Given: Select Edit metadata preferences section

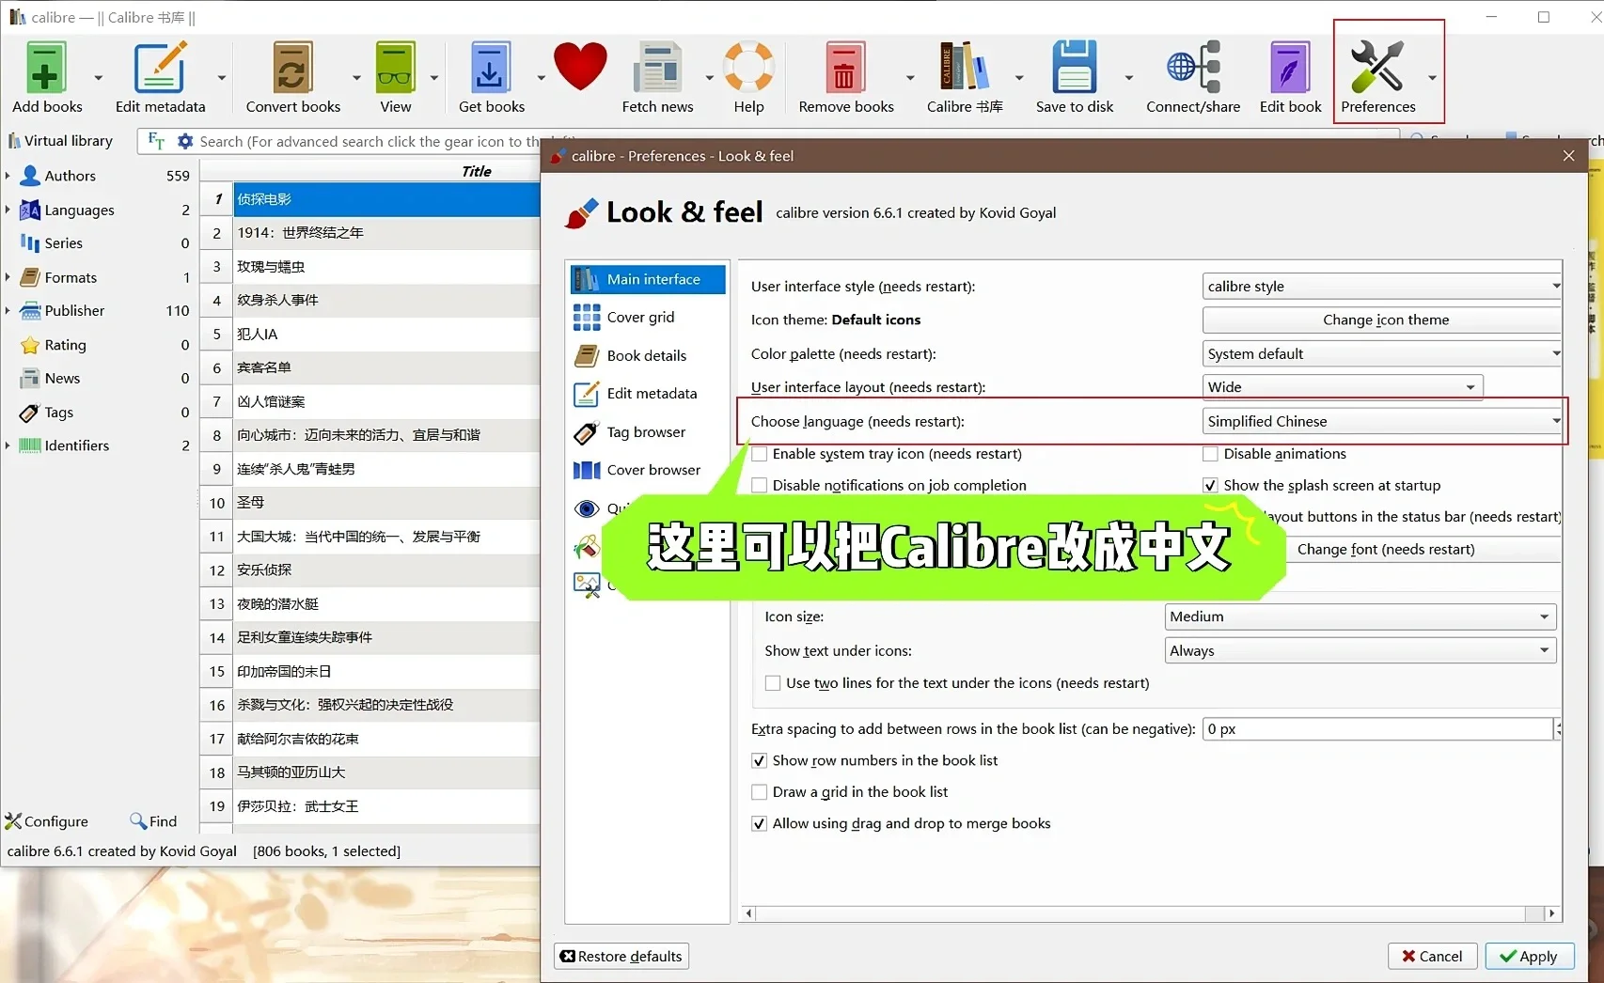Looking at the screenshot, I should click(647, 394).
